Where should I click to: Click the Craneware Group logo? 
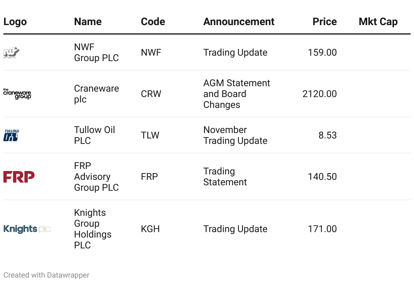tap(17, 94)
